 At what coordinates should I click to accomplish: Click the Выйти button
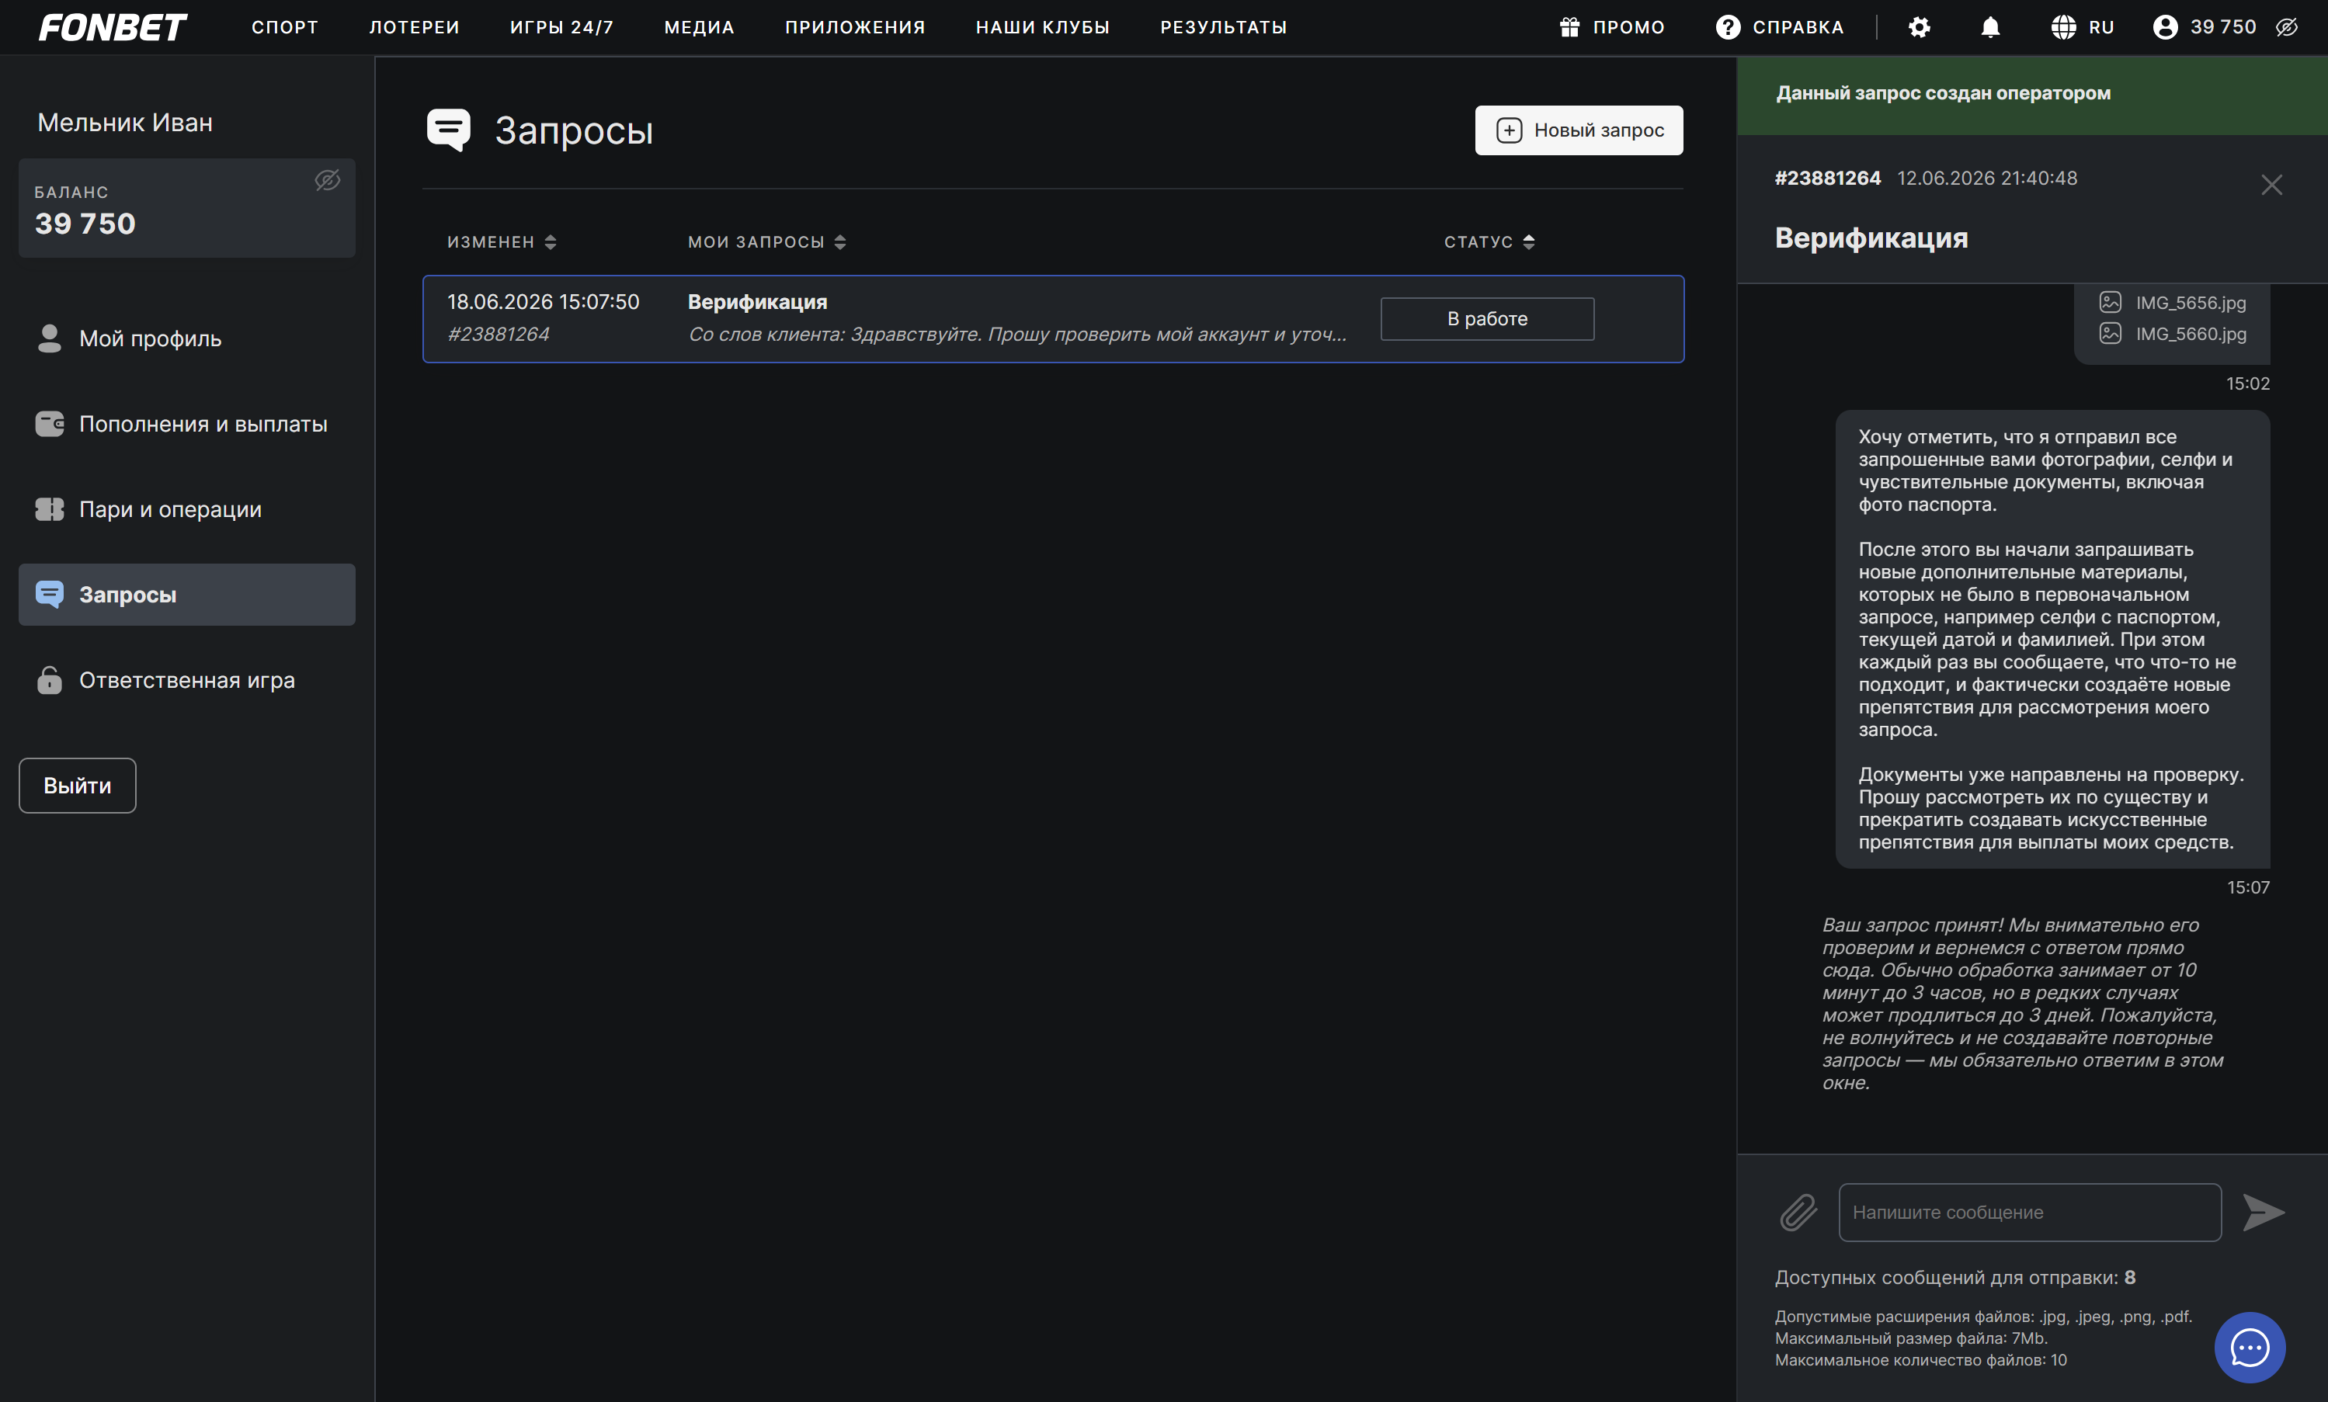(x=78, y=785)
